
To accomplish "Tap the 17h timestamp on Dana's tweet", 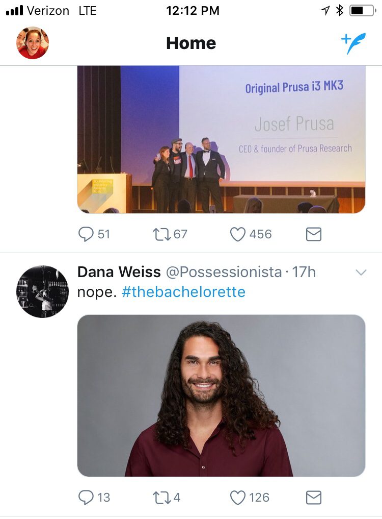I will (x=304, y=272).
